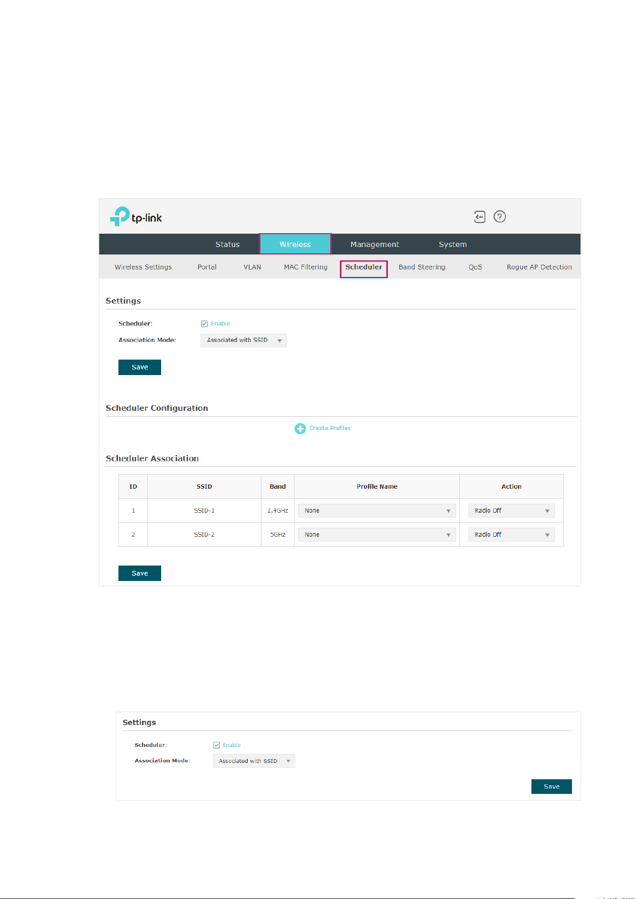Viewport: 636px width, 899px height.
Task: Click Save below Scheduler Association table
Action: 140,573
